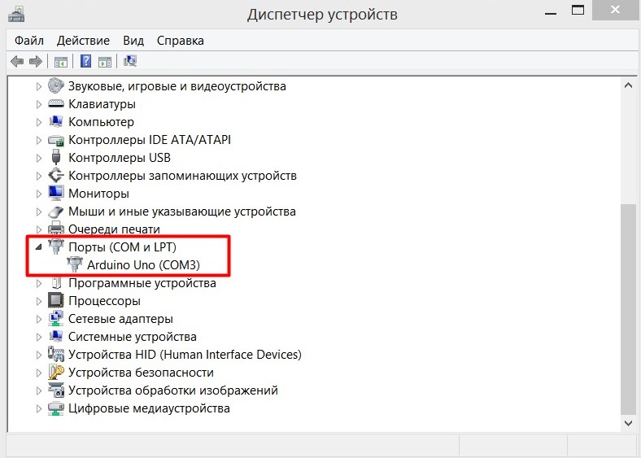The width and height of the screenshot is (641, 458).
Task: Expand Контроллеры IDE ATA/ATAPI node
Action: [39, 140]
